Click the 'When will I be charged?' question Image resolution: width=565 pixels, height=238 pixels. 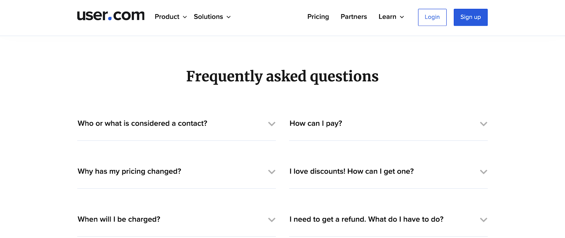119,219
